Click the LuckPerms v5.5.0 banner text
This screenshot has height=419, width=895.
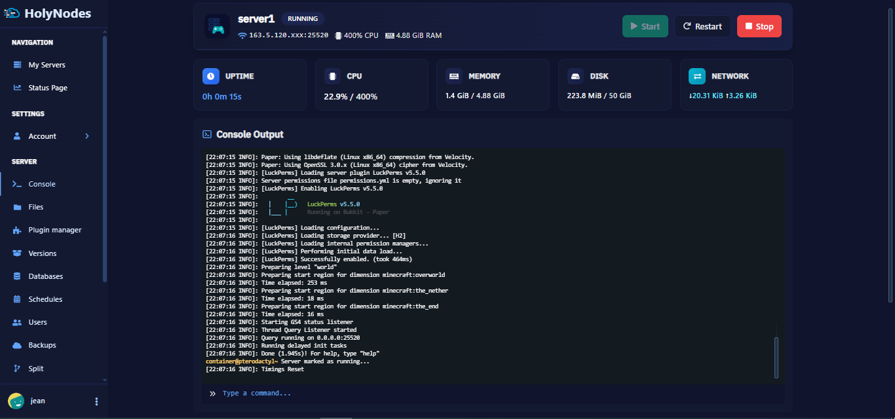coord(333,204)
